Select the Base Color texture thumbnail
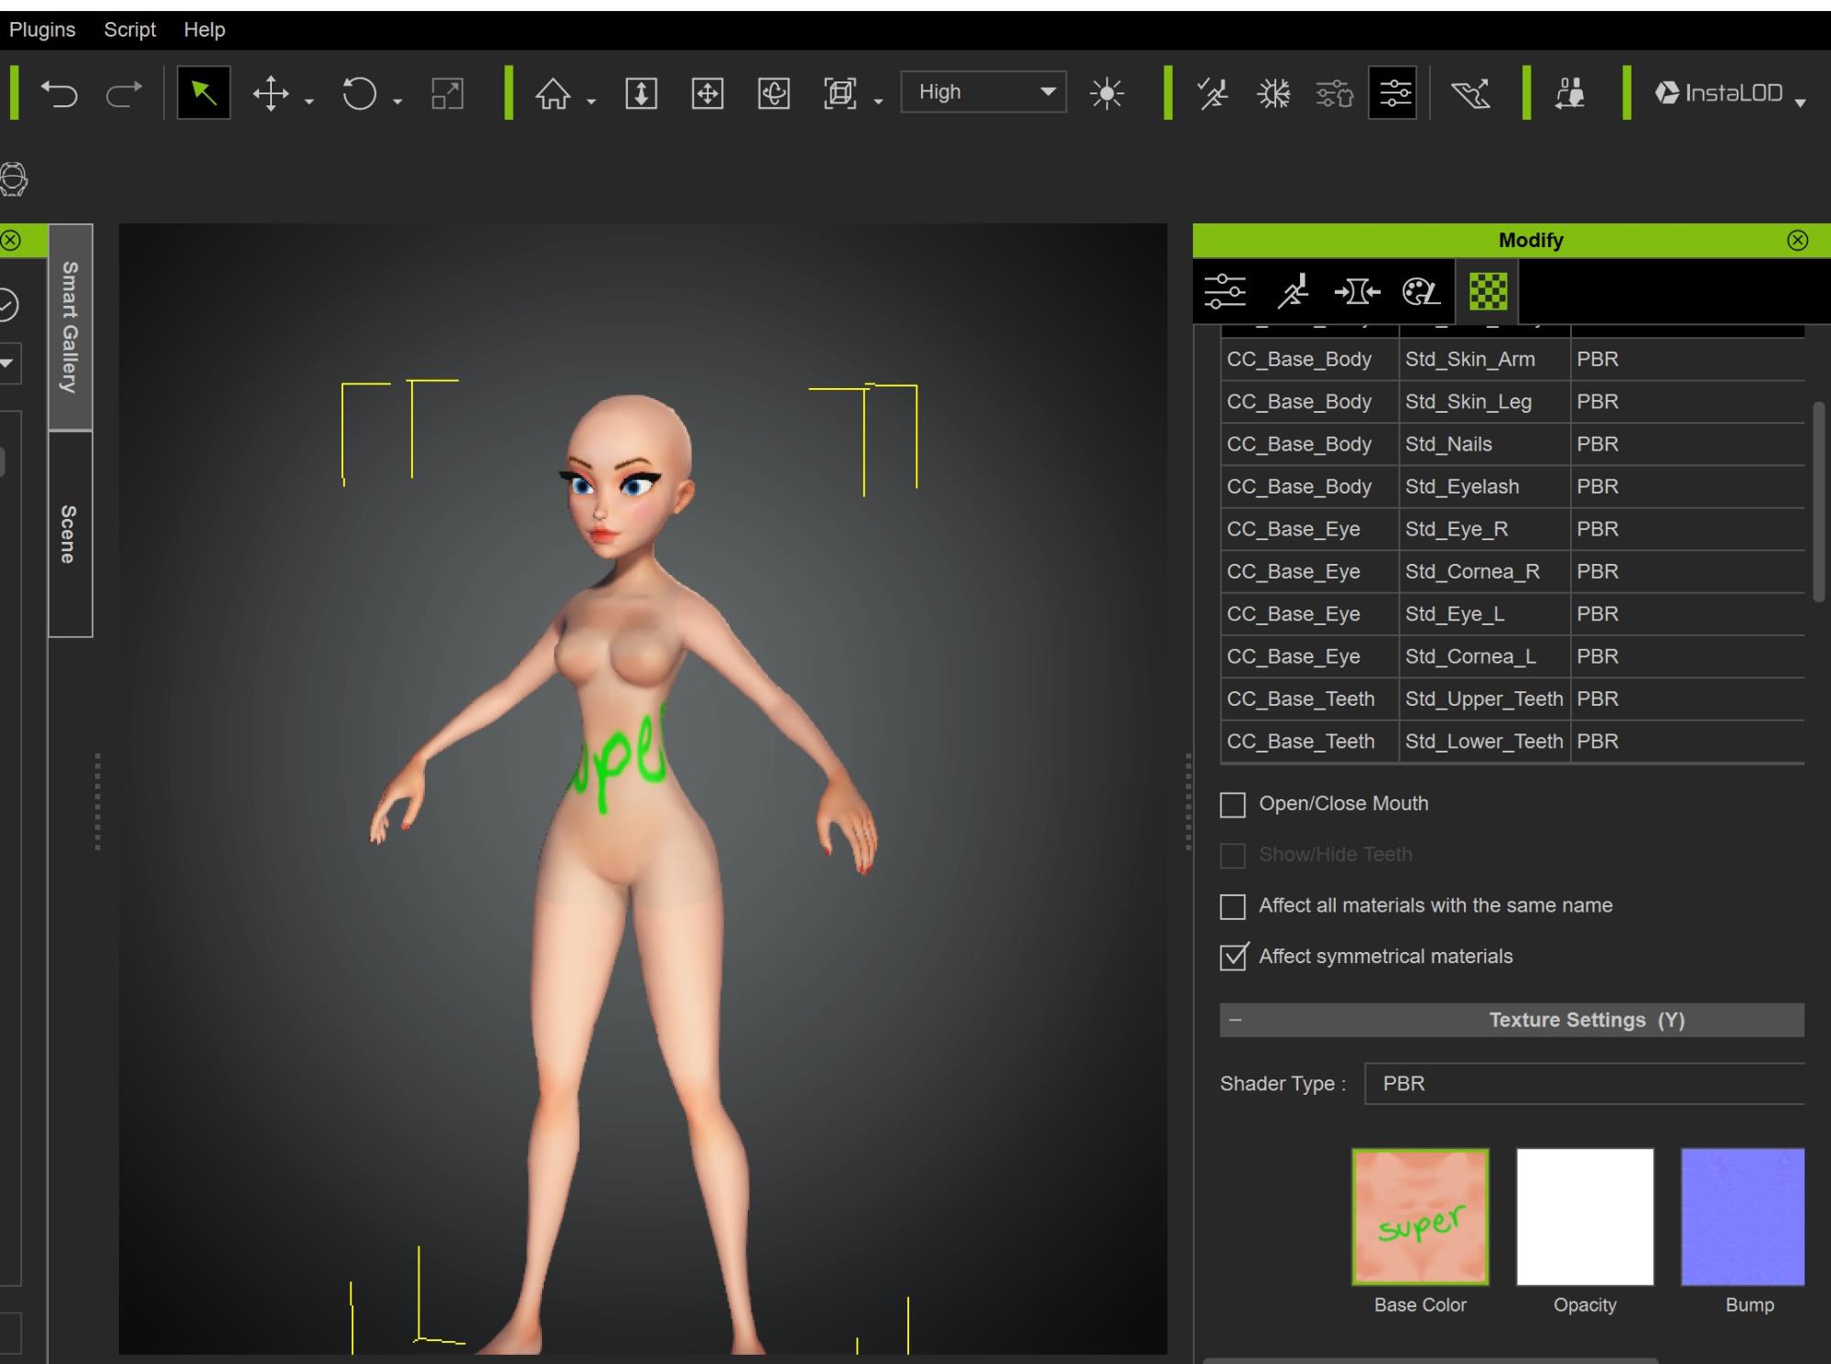This screenshot has width=1831, height=1364. [x=1420, y=1217]
